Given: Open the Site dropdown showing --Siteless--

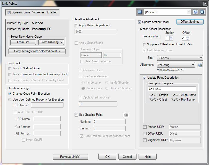Looking at the screenshot, I should coord(180,58).
